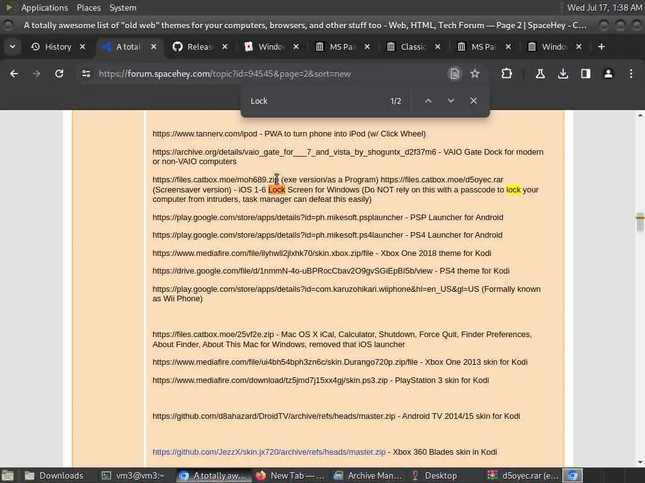Screen dimensions: 645x483
Task: Close the GitHub Releases tab
Action: 225,47
